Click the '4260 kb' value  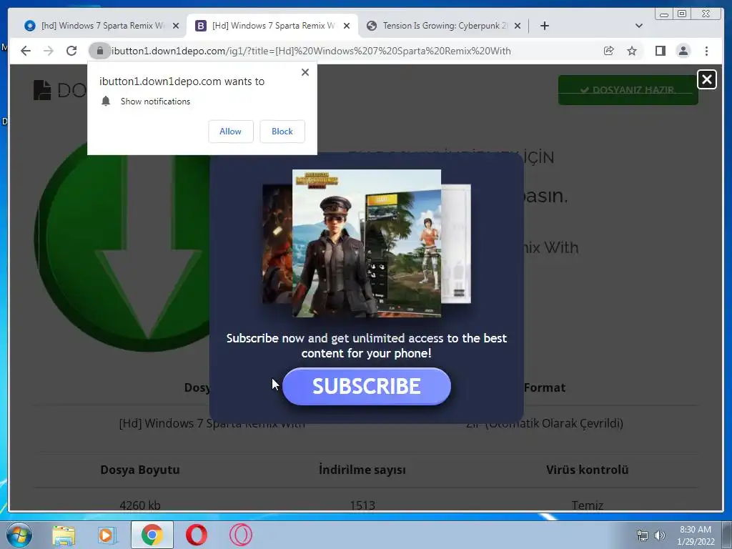[140, 505]
